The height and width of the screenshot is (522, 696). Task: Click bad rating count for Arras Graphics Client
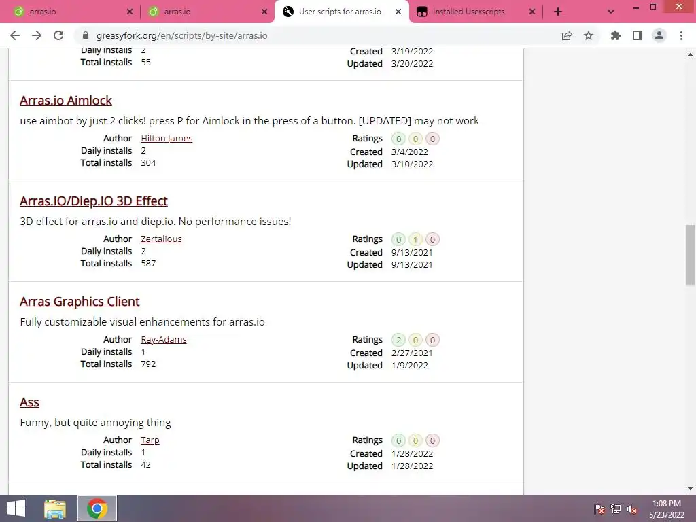click(432, 340)
